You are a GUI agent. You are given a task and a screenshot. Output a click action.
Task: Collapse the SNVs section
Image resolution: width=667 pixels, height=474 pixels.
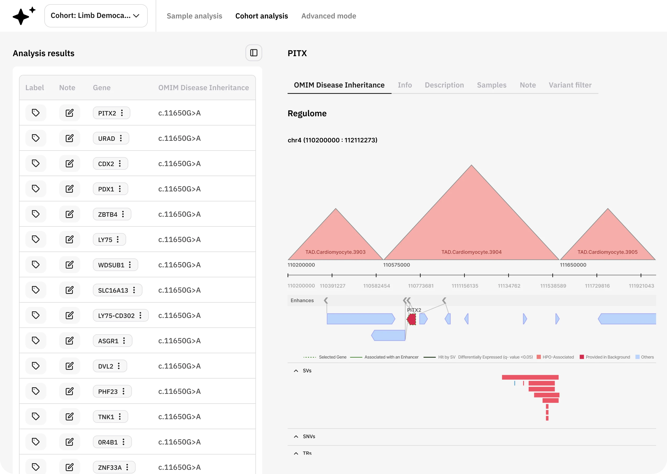pos(296,436)
